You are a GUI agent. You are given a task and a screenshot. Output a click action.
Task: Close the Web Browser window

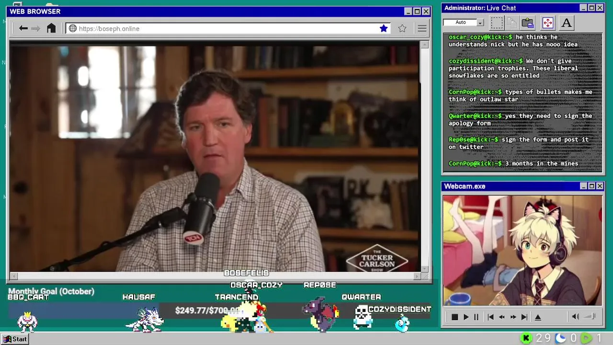tap(426, 11)
